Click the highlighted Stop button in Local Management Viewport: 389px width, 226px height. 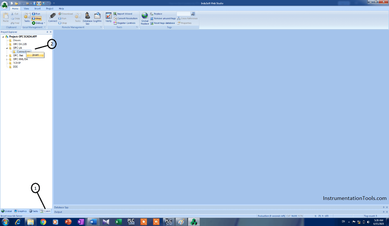[x=36, y=18]
